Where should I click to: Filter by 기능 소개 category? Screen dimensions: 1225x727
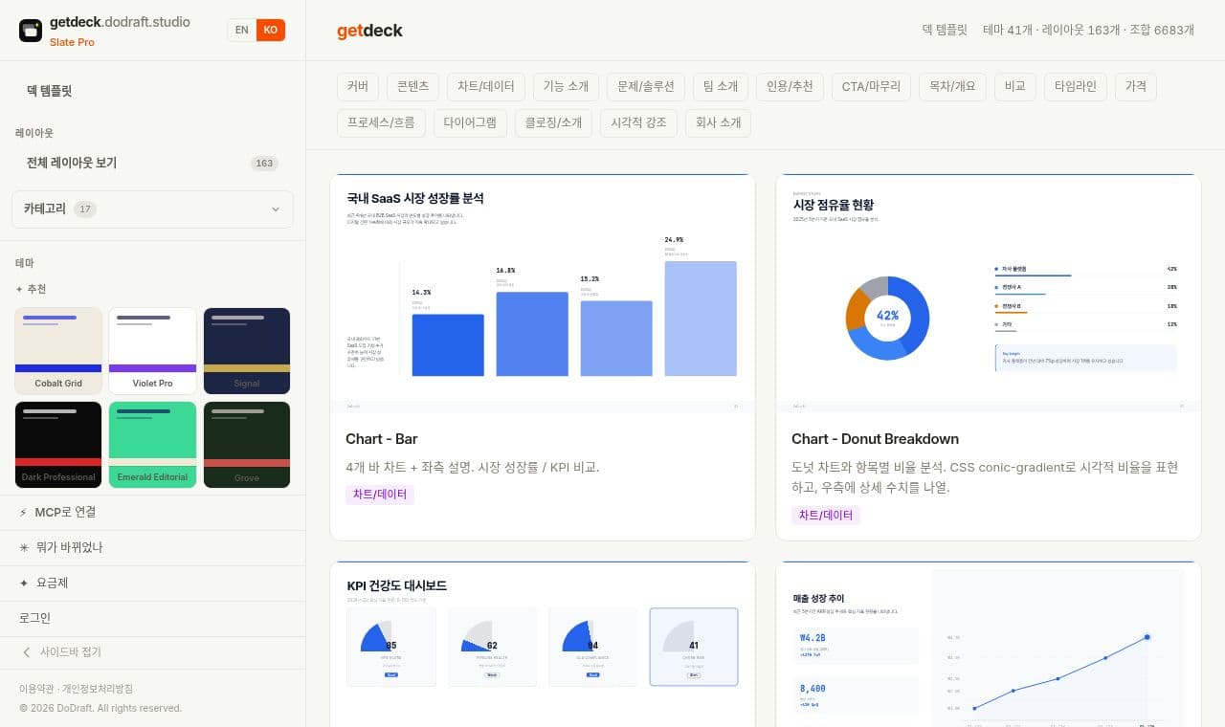point(566,87)
